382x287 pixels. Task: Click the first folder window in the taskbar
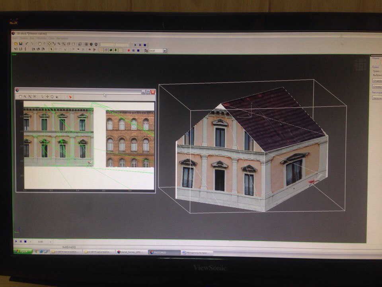[x=66, y=252]
